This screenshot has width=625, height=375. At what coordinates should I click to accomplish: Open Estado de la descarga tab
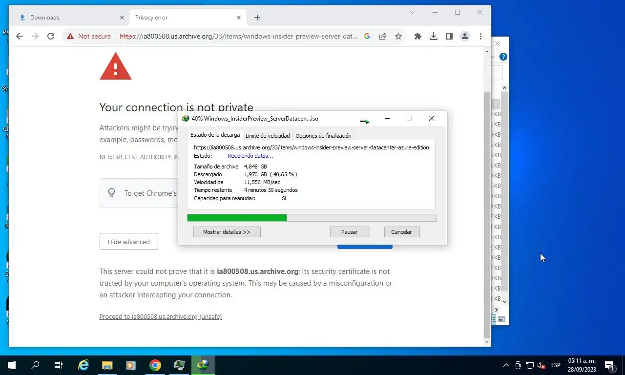point(215,135)
